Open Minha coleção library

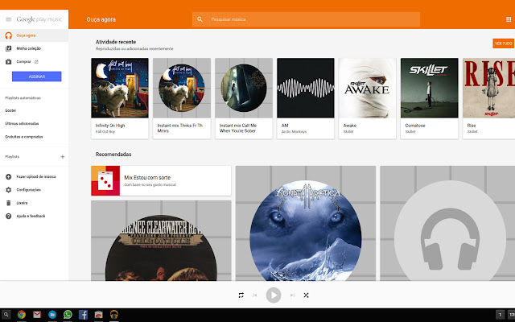click(x=29, y=48)
